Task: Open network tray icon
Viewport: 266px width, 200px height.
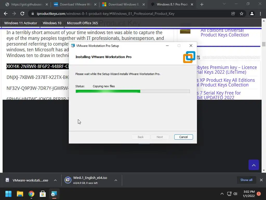Action: tap(229, 194)
